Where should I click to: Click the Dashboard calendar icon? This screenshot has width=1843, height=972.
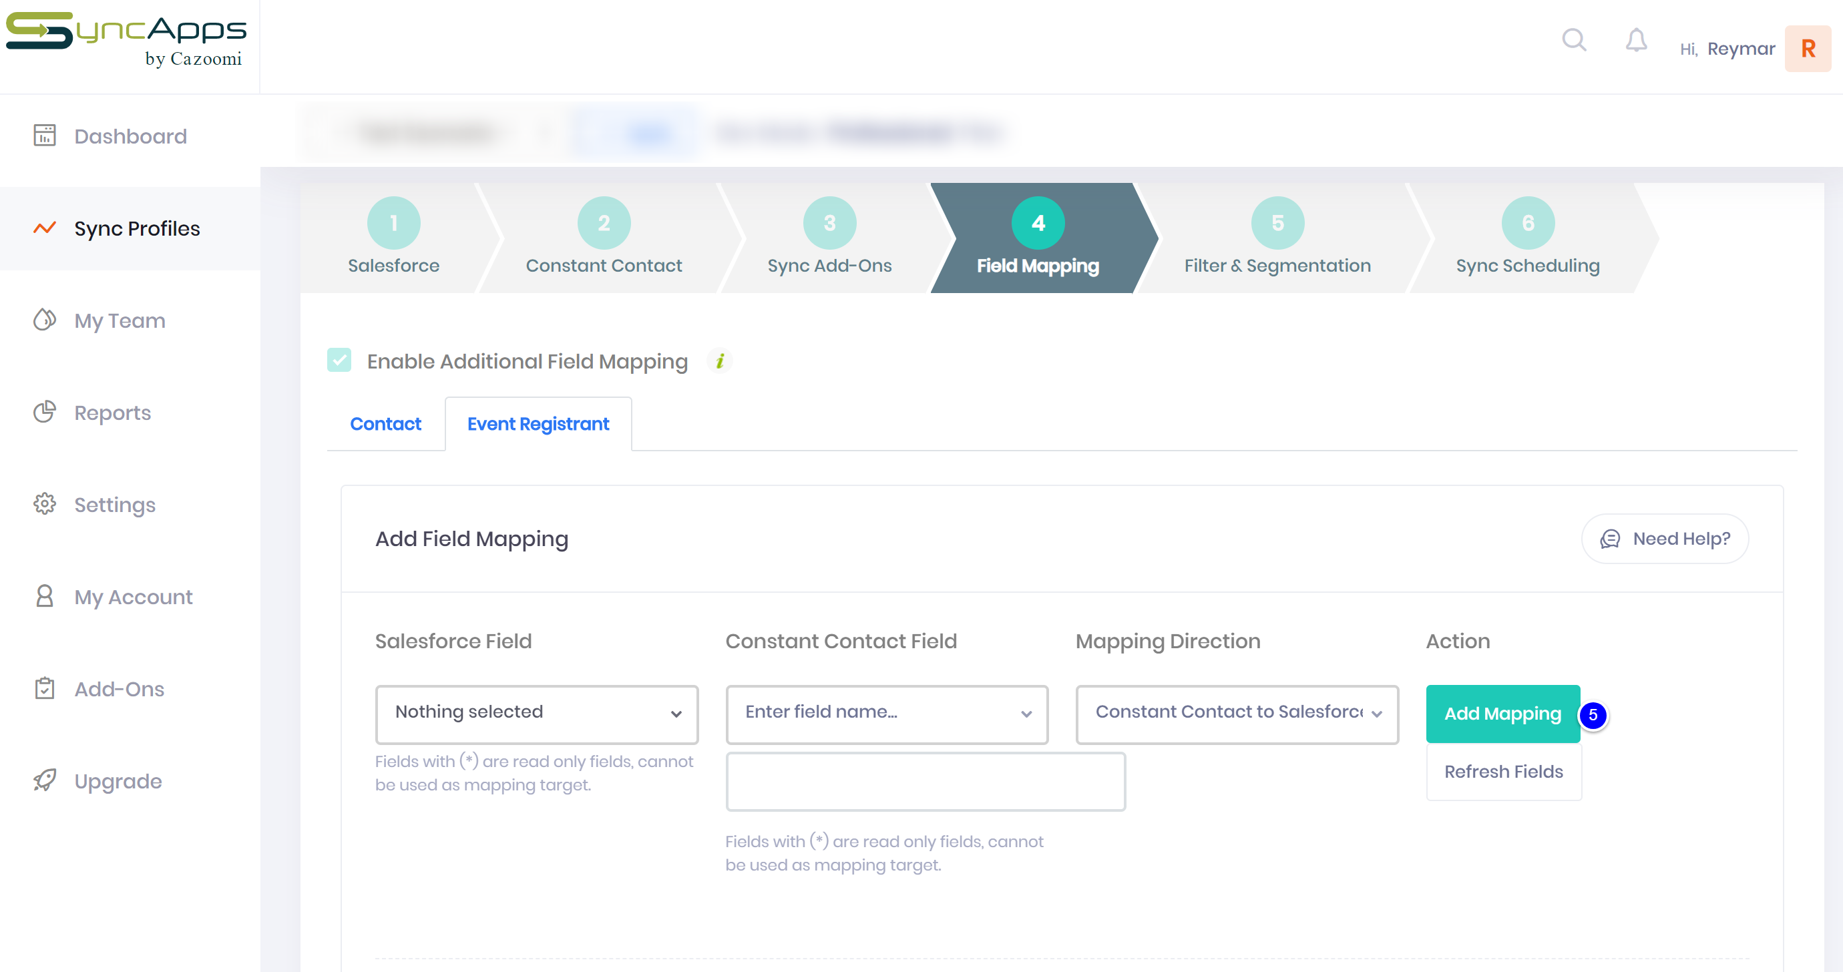pyautogui.click(x=44, y=135)
